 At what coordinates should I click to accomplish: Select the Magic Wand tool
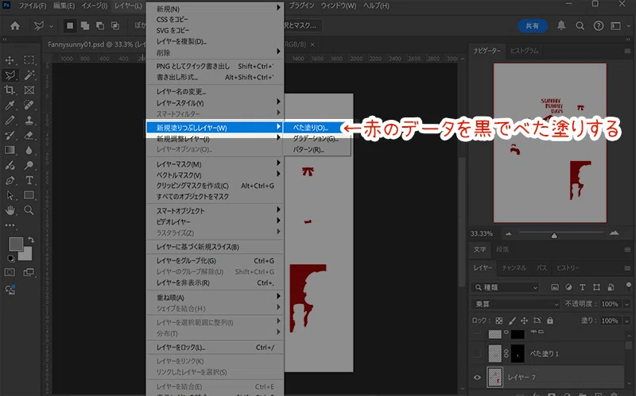[x=29, y=75]
